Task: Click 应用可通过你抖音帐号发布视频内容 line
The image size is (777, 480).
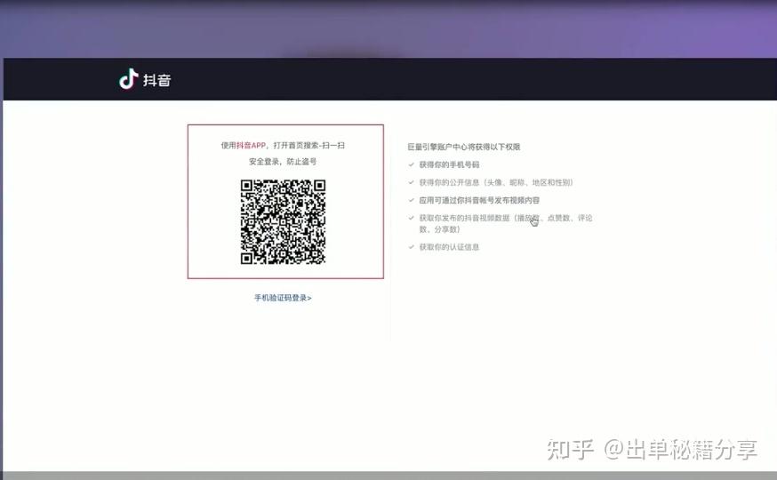Action: click(479, 200)
